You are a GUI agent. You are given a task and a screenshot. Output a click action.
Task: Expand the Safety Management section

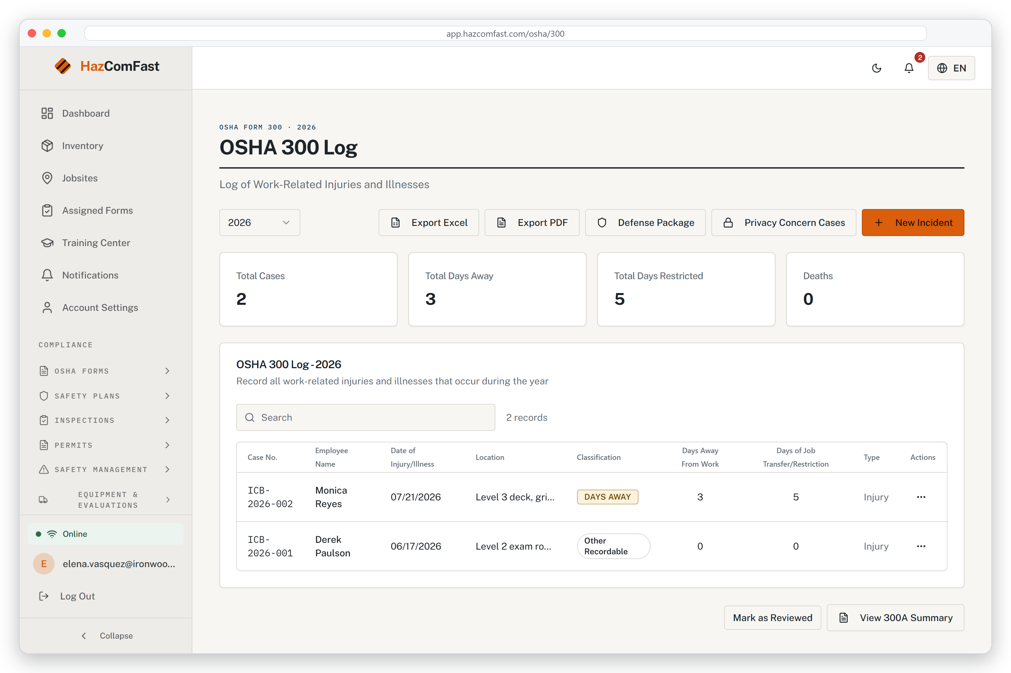106,470
